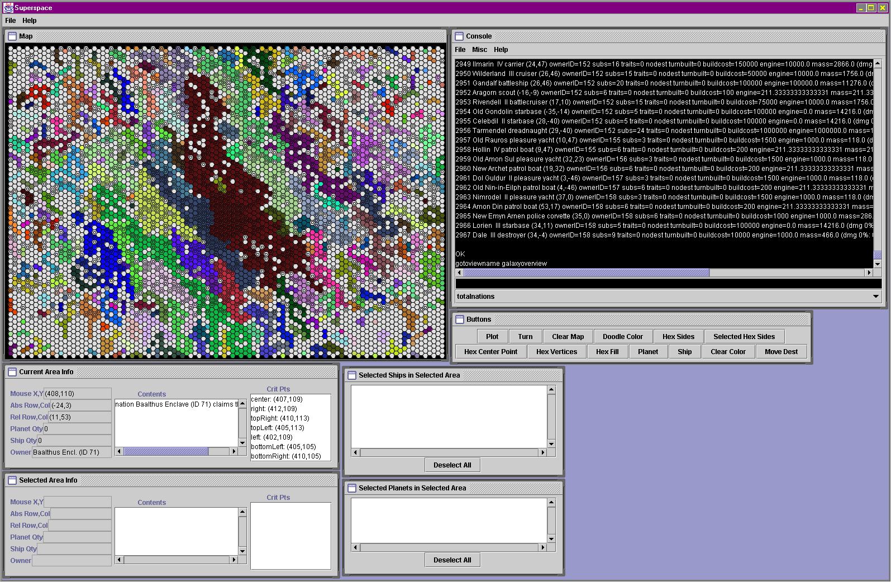Click Selected Planets in Selected Area icon
Image resolution: width=891 pixels, height=582 pixels.
(x=352, y=488)
